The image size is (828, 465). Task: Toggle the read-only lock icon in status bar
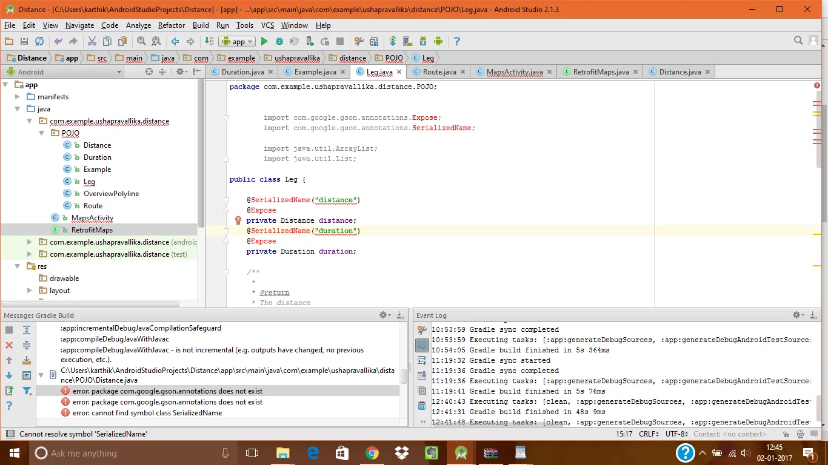[786, 434]
